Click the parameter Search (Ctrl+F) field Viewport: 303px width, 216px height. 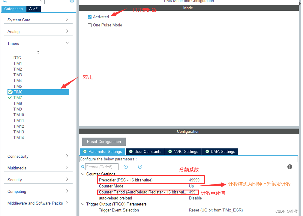(x=102, y=167)
